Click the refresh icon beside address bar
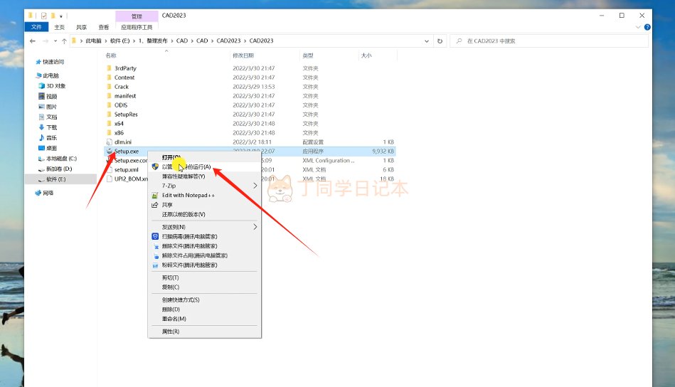This screenshot has width=675, height=387. click(x=440, y=41)
